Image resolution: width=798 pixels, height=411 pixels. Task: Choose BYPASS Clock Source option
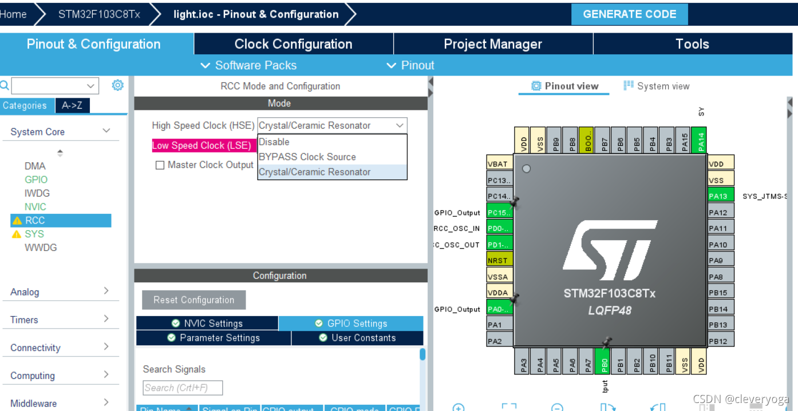point(332,157)
